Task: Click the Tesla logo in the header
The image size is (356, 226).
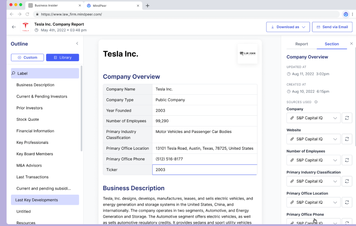Action: pyautogui.click(x=25, y=27)
